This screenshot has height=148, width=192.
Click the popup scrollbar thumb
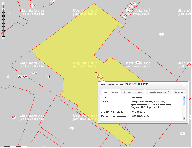(184, 102)
